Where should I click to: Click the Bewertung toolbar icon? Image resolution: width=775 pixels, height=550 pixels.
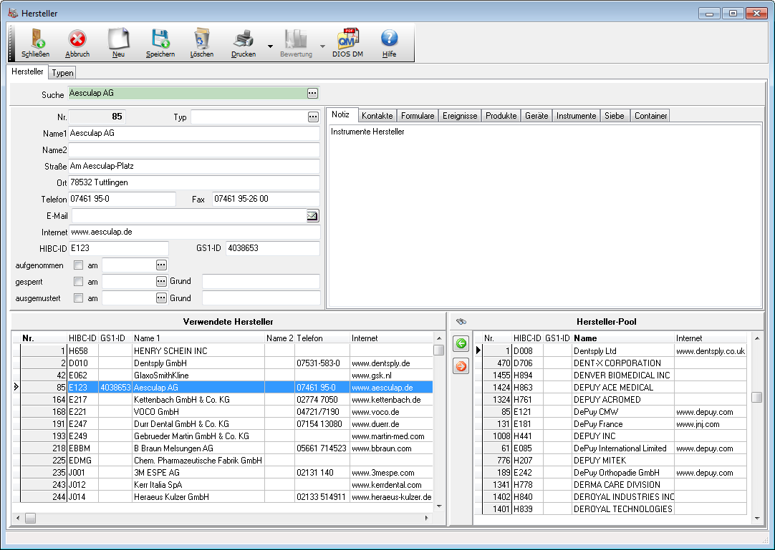296,39
